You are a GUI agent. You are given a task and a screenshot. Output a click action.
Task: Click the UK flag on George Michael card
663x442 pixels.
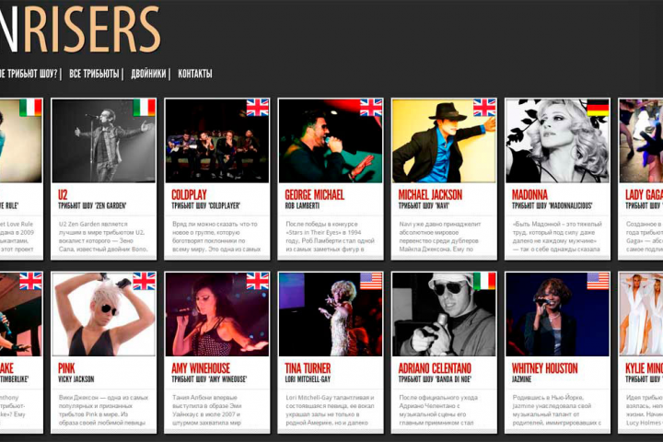point(371,108)
